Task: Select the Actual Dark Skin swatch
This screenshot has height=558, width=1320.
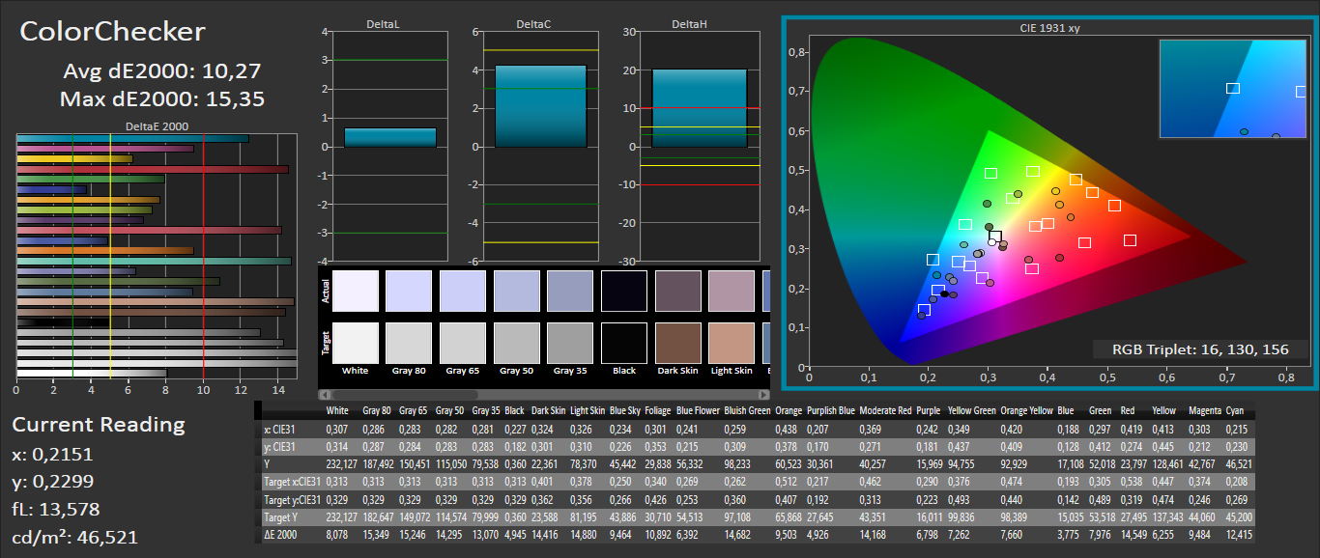Action: click(677, 290)
